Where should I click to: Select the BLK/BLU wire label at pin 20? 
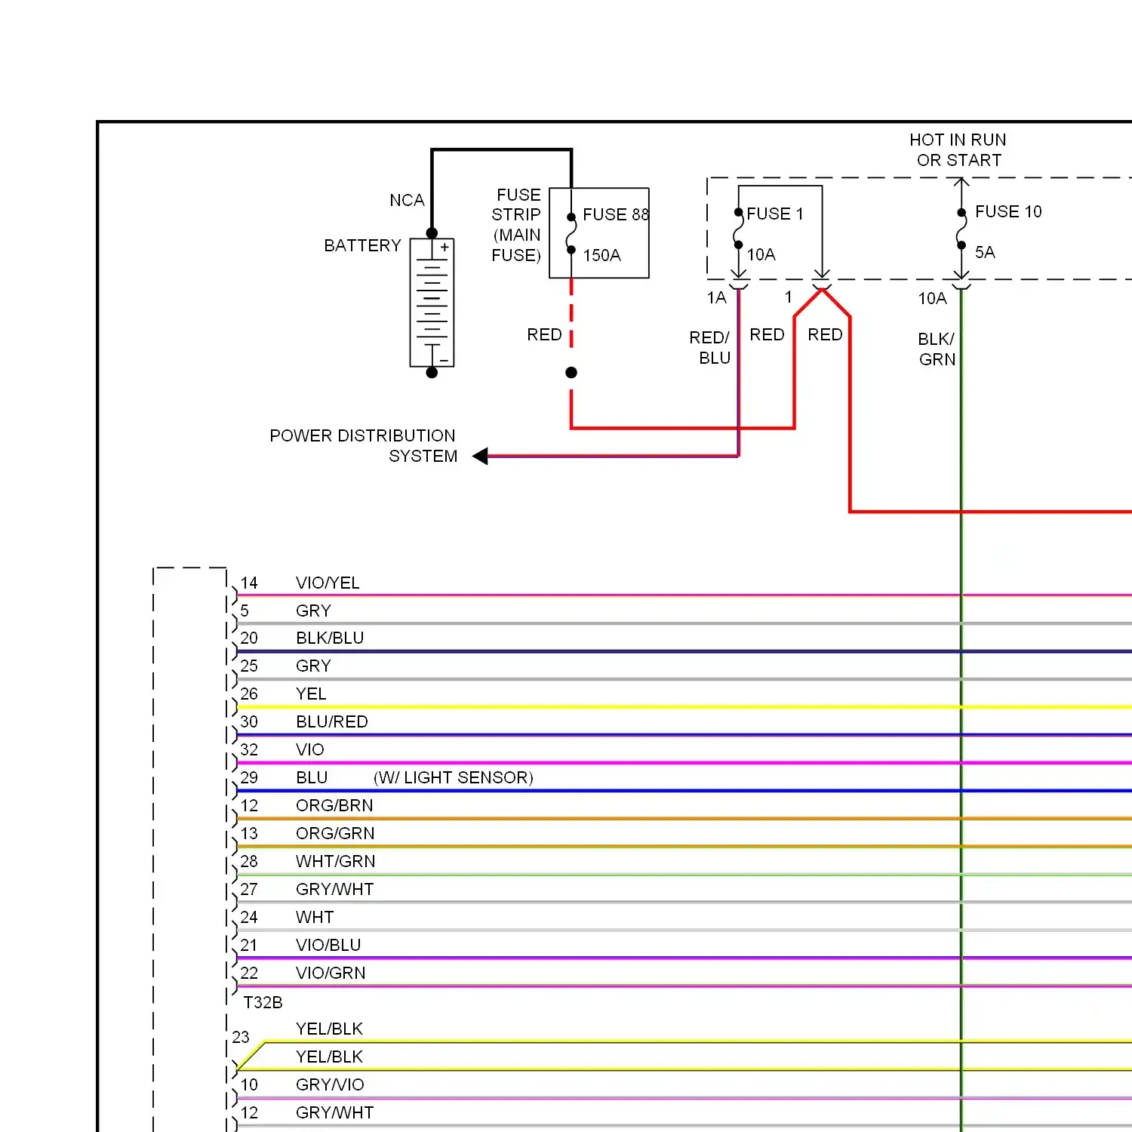(x=330, y=638)
